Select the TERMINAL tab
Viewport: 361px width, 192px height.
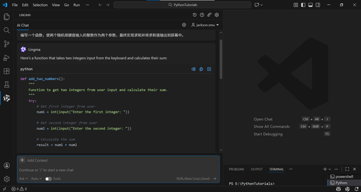[x=276, y=169]
